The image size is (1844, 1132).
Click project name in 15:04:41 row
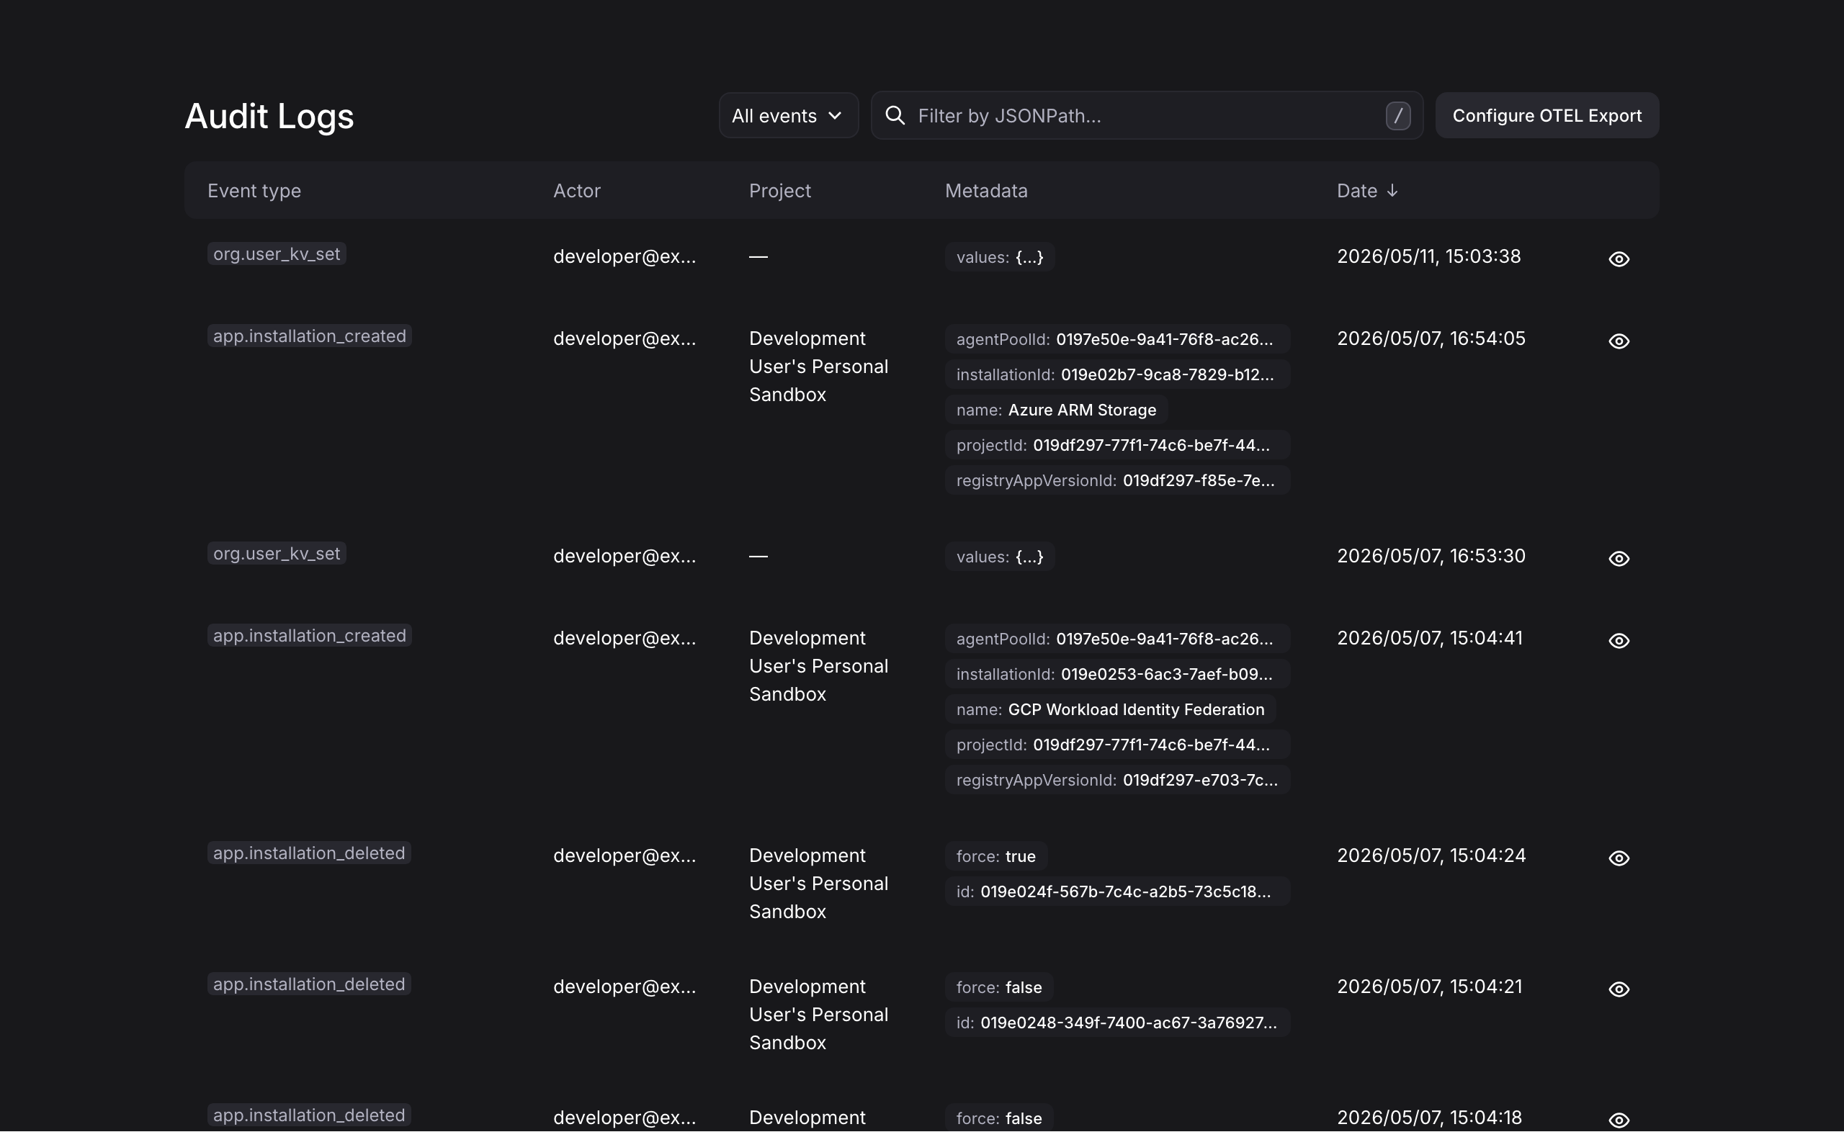click(x=818, y=666)
